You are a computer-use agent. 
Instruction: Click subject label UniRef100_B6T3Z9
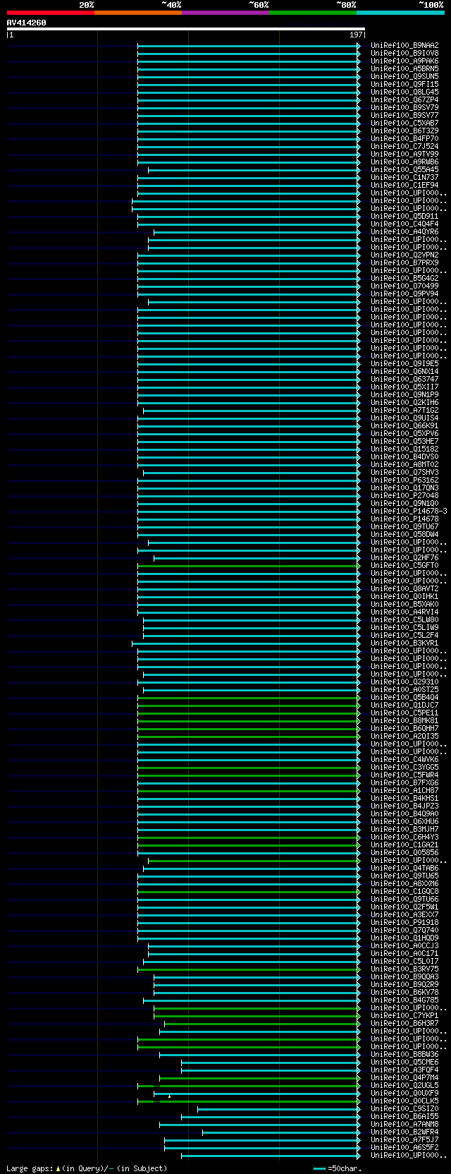pyautogui.click(x=404, y=131)
